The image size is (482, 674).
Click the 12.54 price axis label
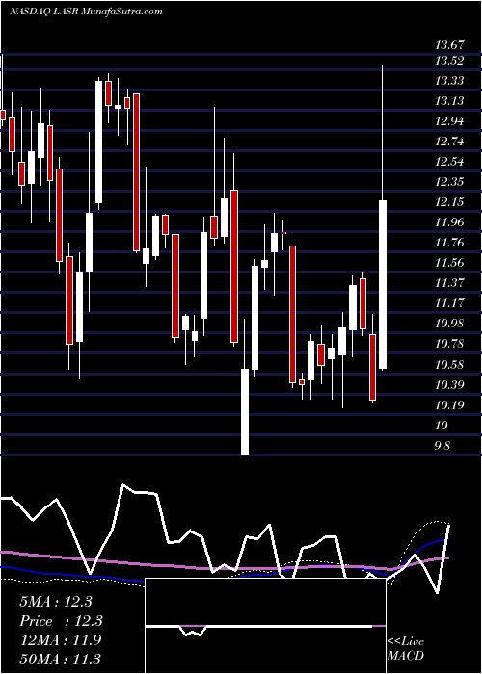coord(450,162)
